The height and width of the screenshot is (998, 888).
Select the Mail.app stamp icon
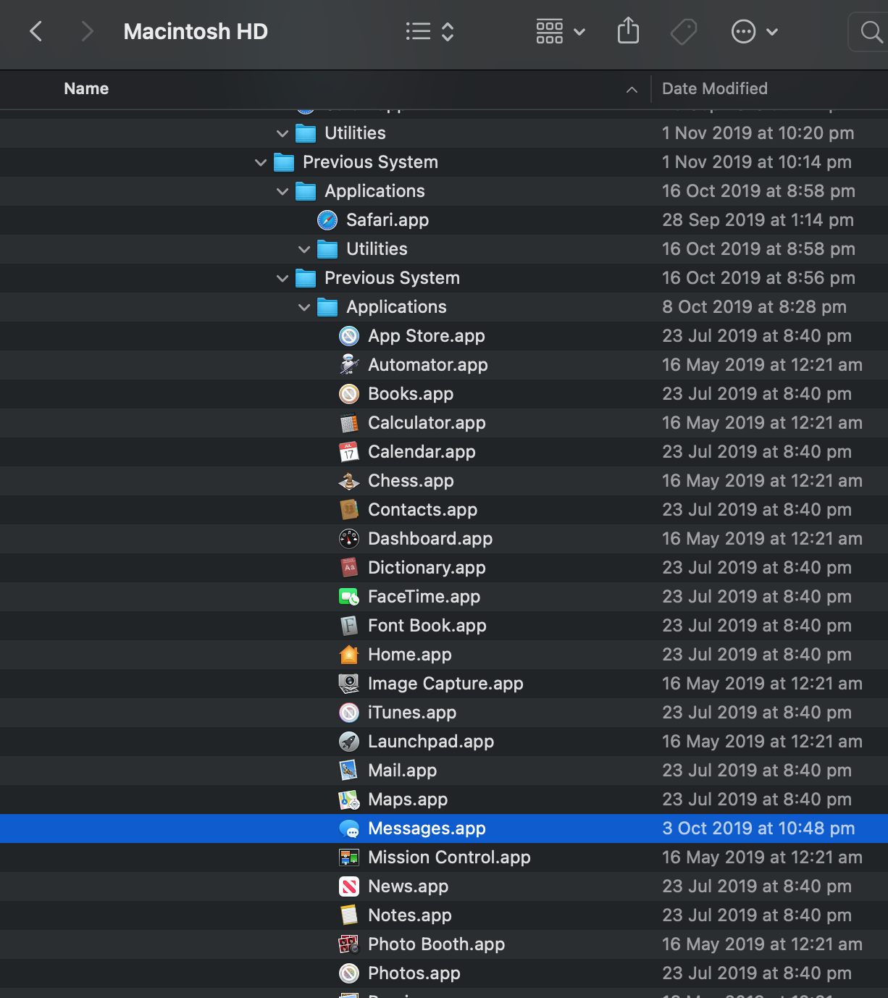(349, 771)
